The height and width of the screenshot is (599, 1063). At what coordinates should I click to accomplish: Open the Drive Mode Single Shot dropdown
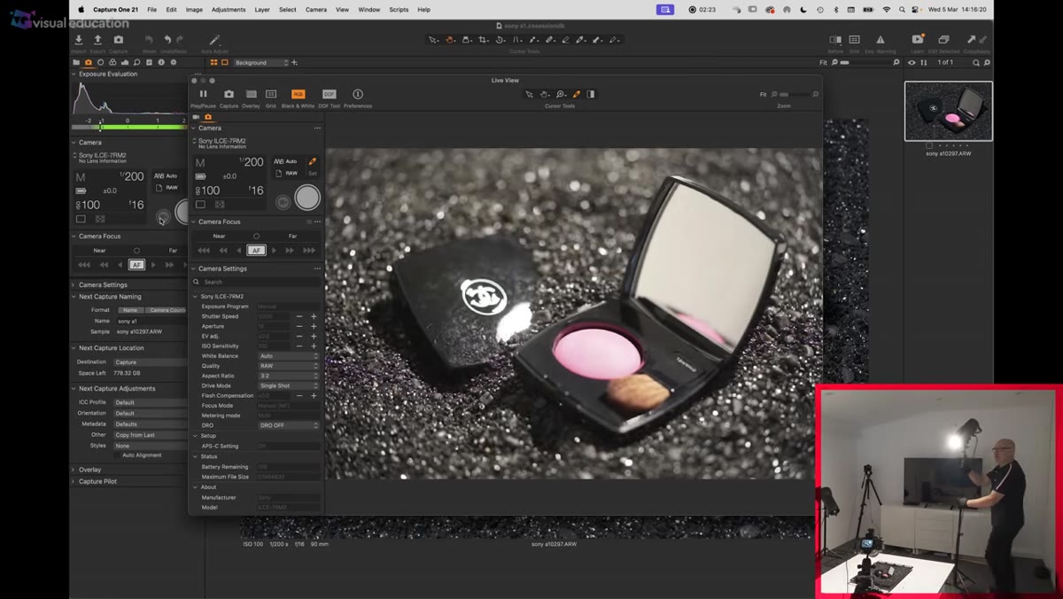[x=288, y=385]
